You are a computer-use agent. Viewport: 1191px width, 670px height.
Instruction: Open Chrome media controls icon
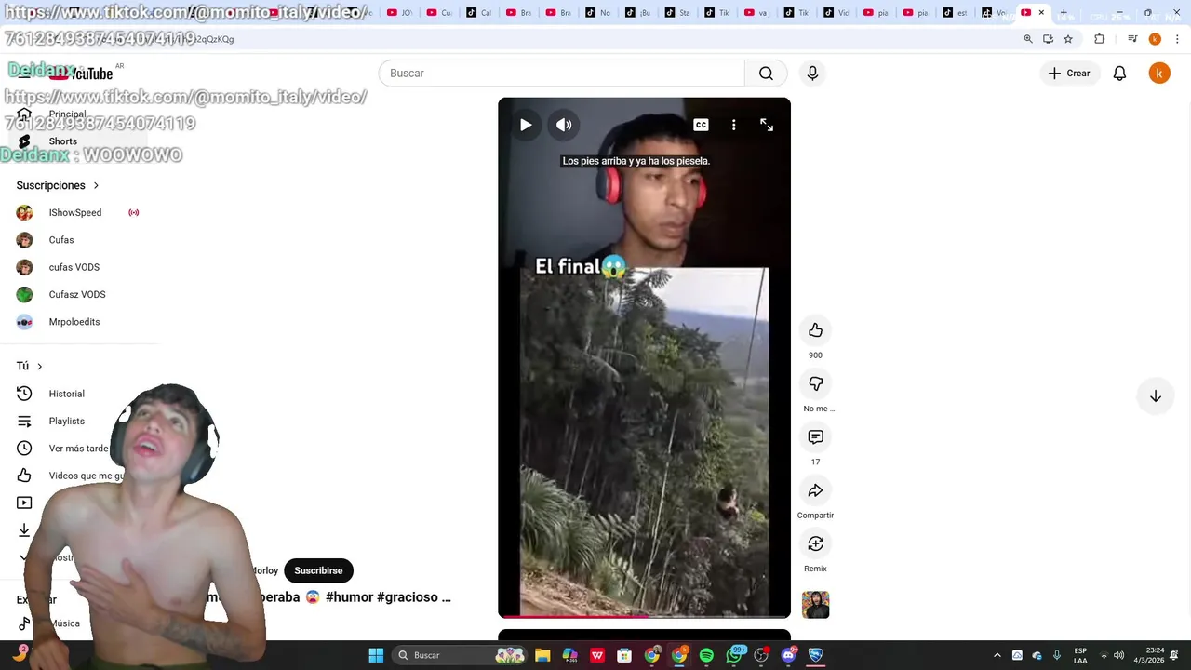pyautogui.click(x=1132, y=39)
